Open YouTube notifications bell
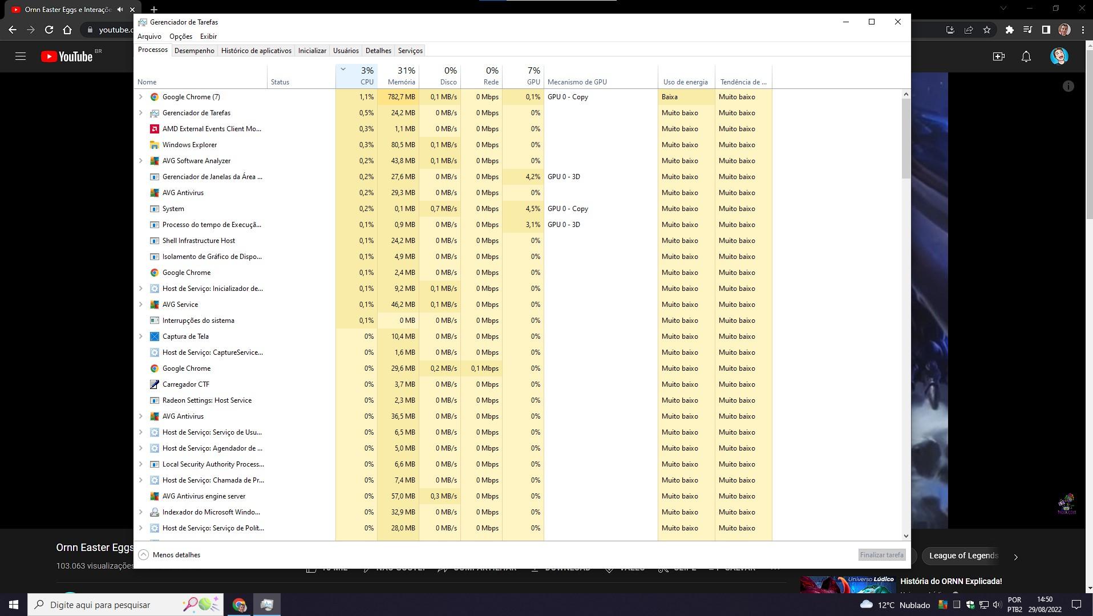This screenshot has height=616, width=1093. pos(1026,56)
